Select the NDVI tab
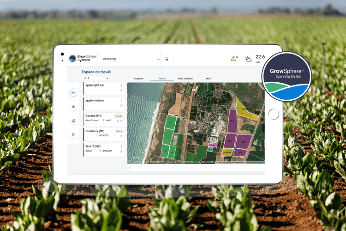Image resolution: width=346 pixels, height=231 pixels. (x=209, y=79)
